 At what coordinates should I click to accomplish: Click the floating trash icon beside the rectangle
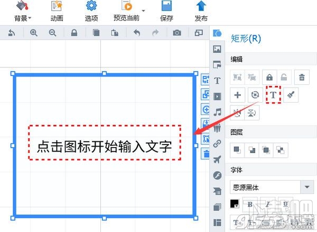click(206, 154)
